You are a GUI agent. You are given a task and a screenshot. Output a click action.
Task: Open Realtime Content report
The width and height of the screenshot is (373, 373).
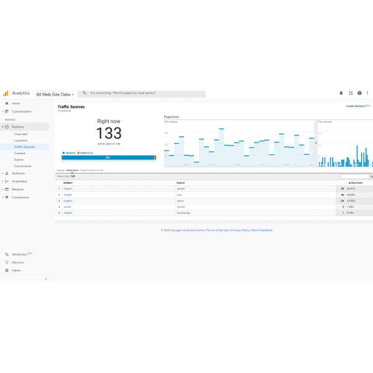pyautogui.click(x=19, y=153)
